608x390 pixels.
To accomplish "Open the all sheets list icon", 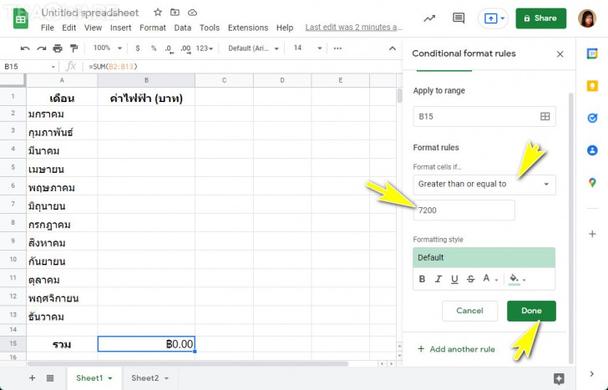I will [50, 378].
